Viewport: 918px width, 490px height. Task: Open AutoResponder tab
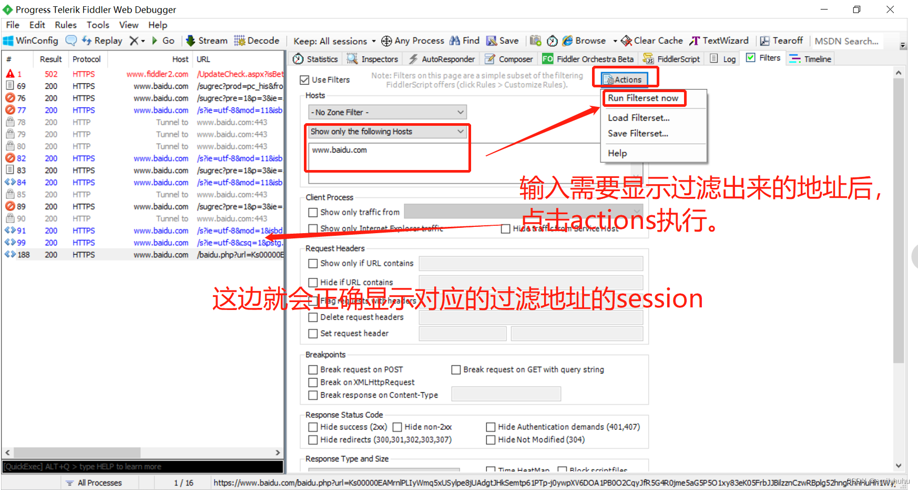442,59
